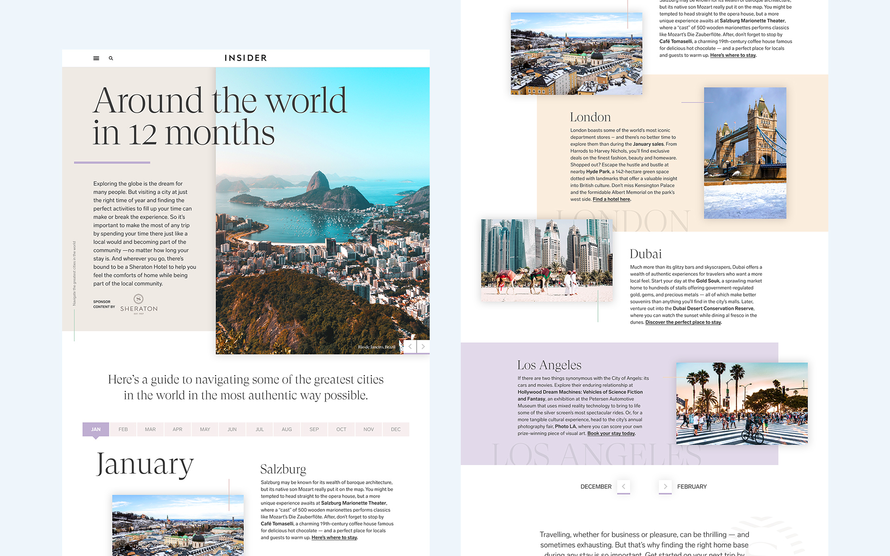
Task: Click the search magnifier icon
Action: click(111, 58)
